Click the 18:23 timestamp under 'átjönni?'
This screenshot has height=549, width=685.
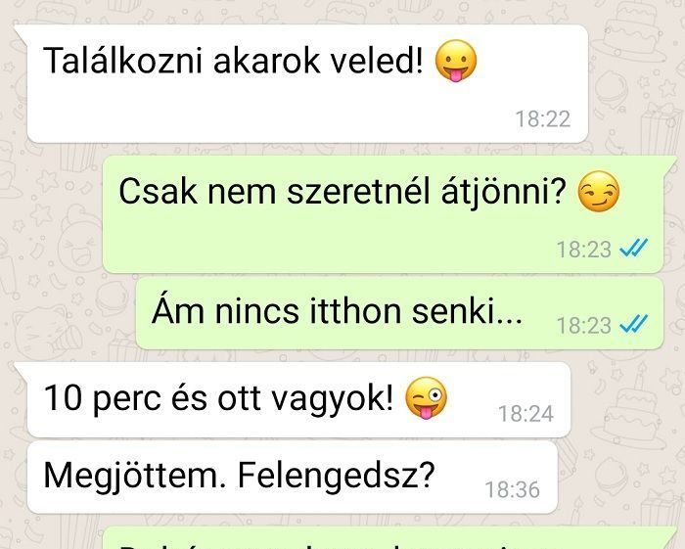(x=583, y=250)
